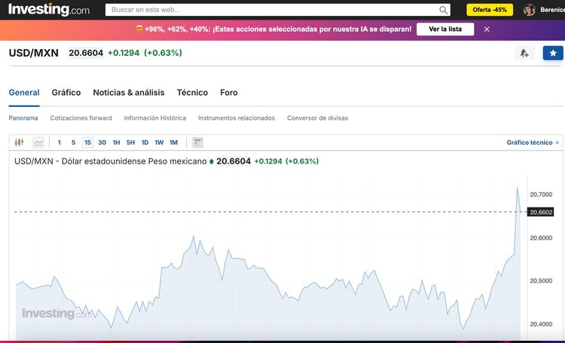The height and width of the screenshot is (343, 565).
Task: Click the USD/MXN page heading
Action: [x=33, y=53]
